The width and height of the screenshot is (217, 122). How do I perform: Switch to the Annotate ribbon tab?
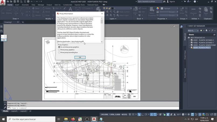tap(25, 5)
